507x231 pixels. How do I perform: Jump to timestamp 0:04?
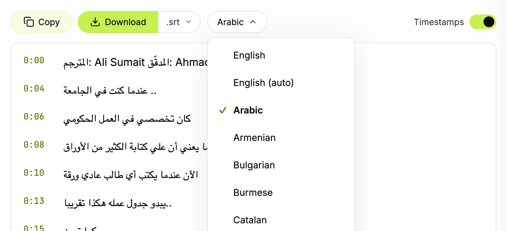34,89
